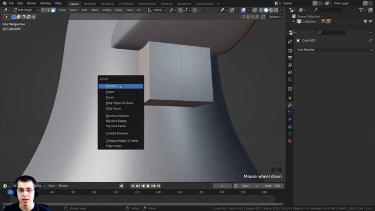Open the Add Modifier dropdown
The image size is (375, 211).
coord(334,50)
